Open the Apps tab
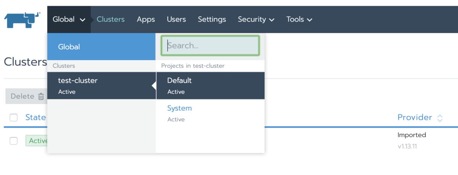 click(x=146, y=19)
